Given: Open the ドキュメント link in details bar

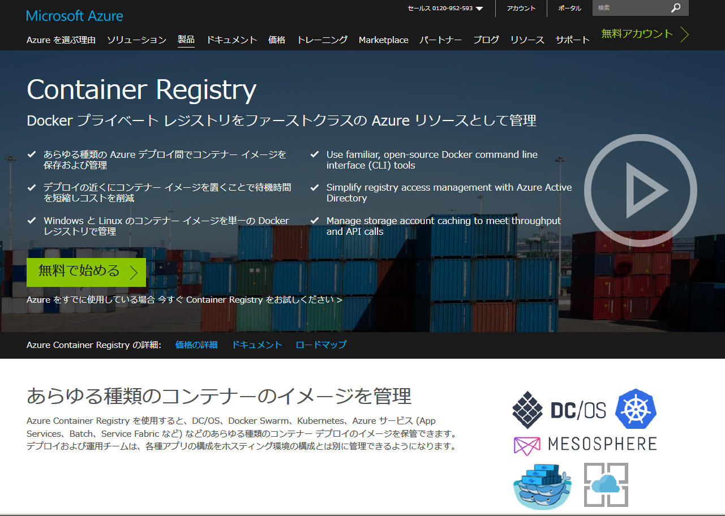Looking at the screenshot, I should pos(257,345).
